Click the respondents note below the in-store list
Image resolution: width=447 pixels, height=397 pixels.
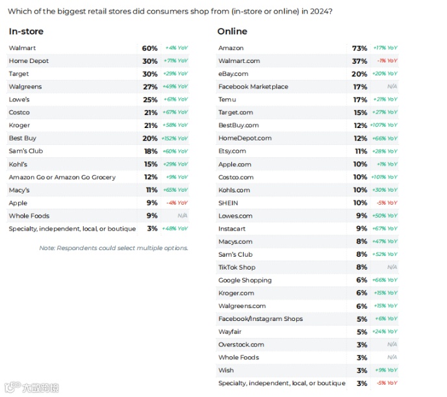click(x=114, y=248)
